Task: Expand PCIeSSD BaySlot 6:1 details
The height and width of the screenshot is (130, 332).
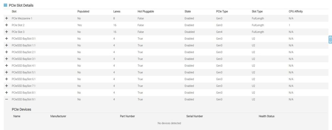Action: 7,79
